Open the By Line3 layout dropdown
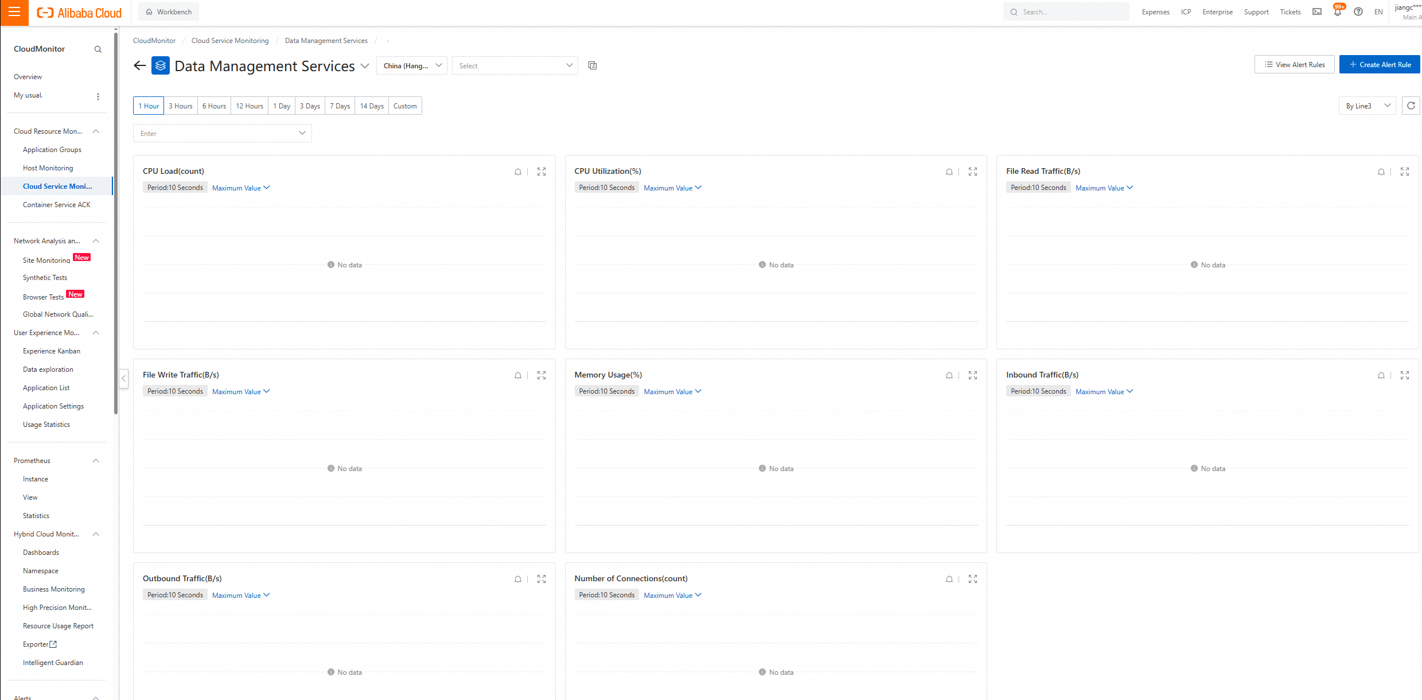The width and height of the screenshot is (1422, 700). click(x=1367, y=106)
